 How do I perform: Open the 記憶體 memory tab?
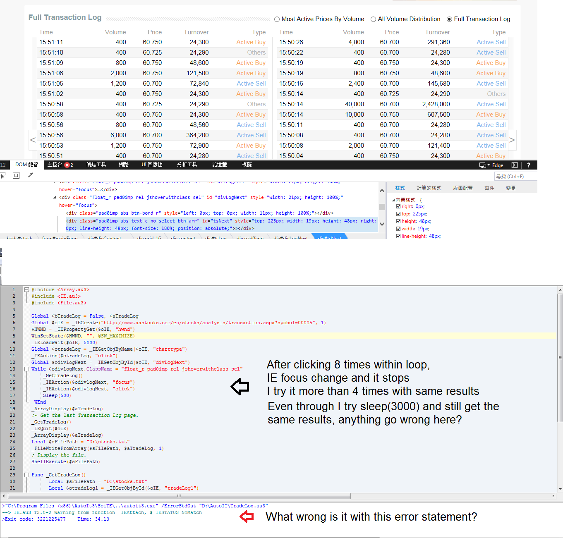pyautogui.click(x=220, y=165)
